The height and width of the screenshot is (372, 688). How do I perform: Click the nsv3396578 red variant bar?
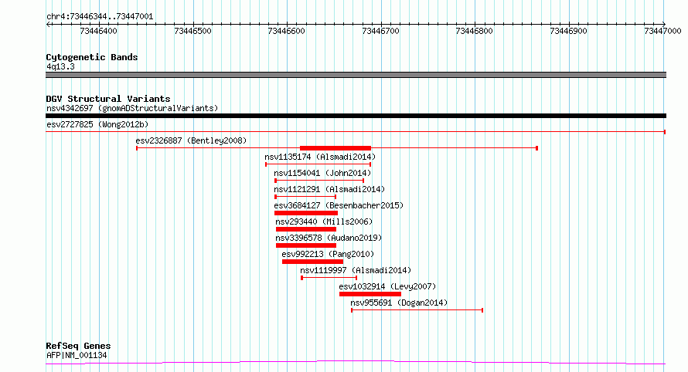point(306,245)
